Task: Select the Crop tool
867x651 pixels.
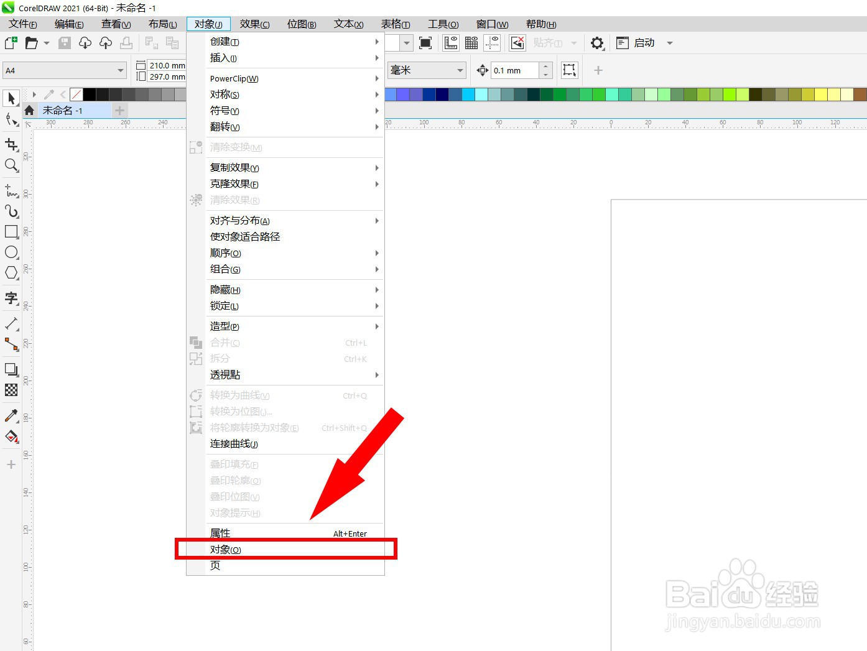Action: pyautogui.click(x=11, y=145)
